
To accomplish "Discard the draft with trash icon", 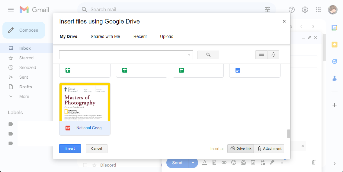I will click(x=313, y=162).
